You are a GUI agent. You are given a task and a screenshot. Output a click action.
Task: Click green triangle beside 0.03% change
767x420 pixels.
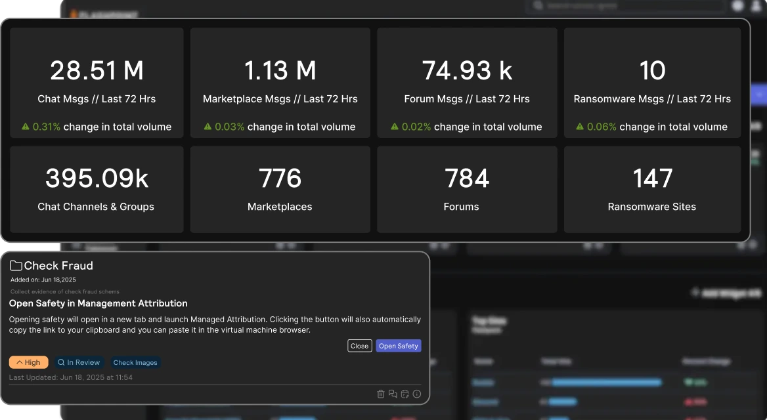[208, 127]
